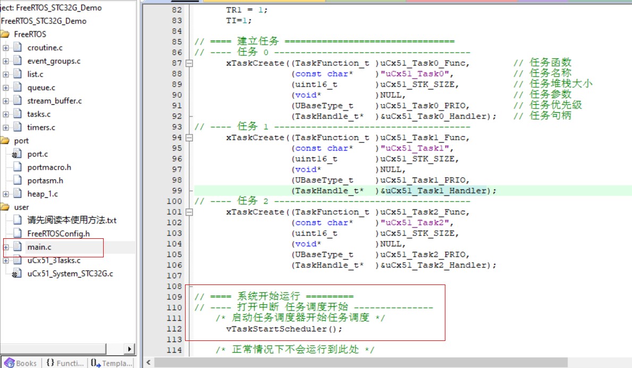Viewport: 632px width, 368px height.
Task: Select uCx51_System_STC32G.c in project tree
Action: [70, 274]
